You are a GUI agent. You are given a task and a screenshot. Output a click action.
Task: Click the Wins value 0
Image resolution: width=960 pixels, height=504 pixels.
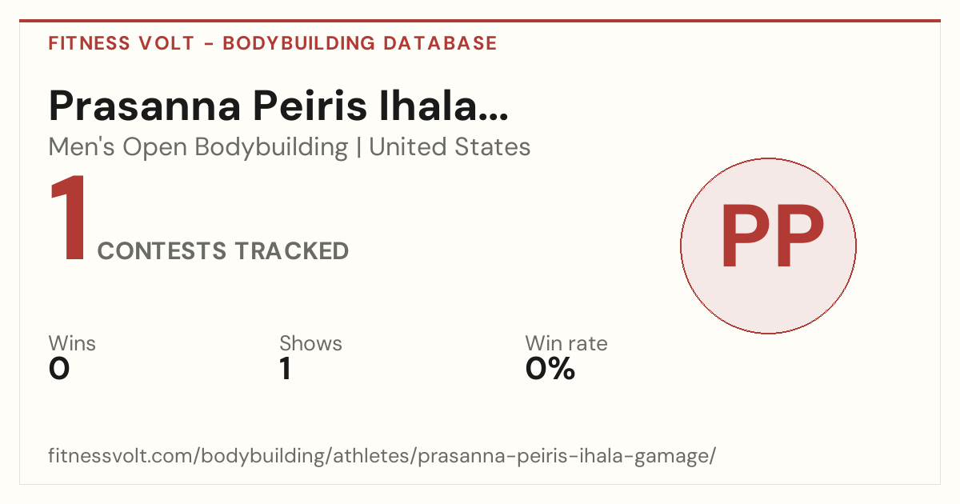(59, 369)
